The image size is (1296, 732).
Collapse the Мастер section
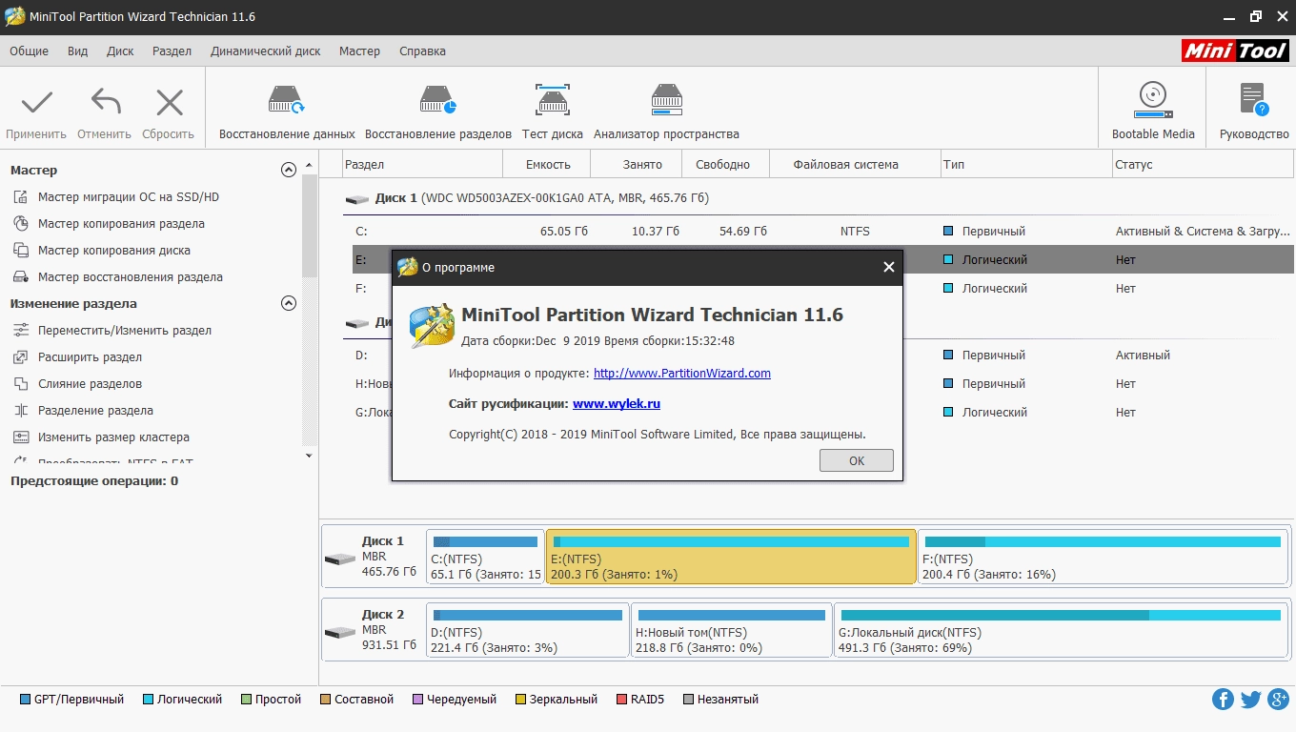[x=289, y=170]
